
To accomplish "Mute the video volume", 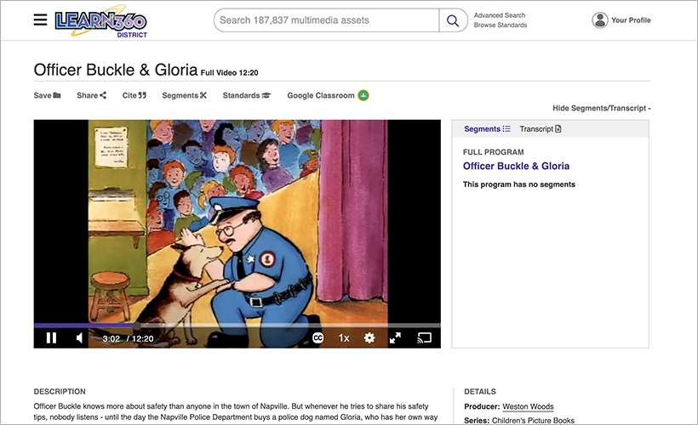I will tap(80, 337).
